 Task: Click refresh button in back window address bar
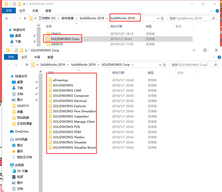coord(162,18)
